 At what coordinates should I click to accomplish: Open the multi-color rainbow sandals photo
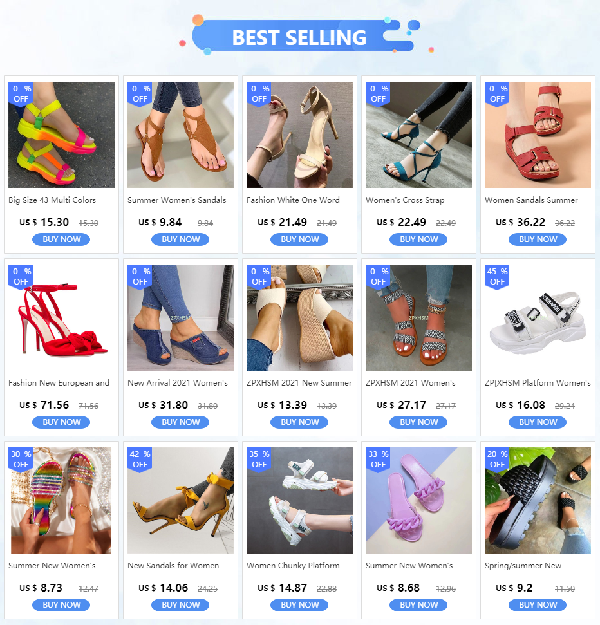(61, 135)
